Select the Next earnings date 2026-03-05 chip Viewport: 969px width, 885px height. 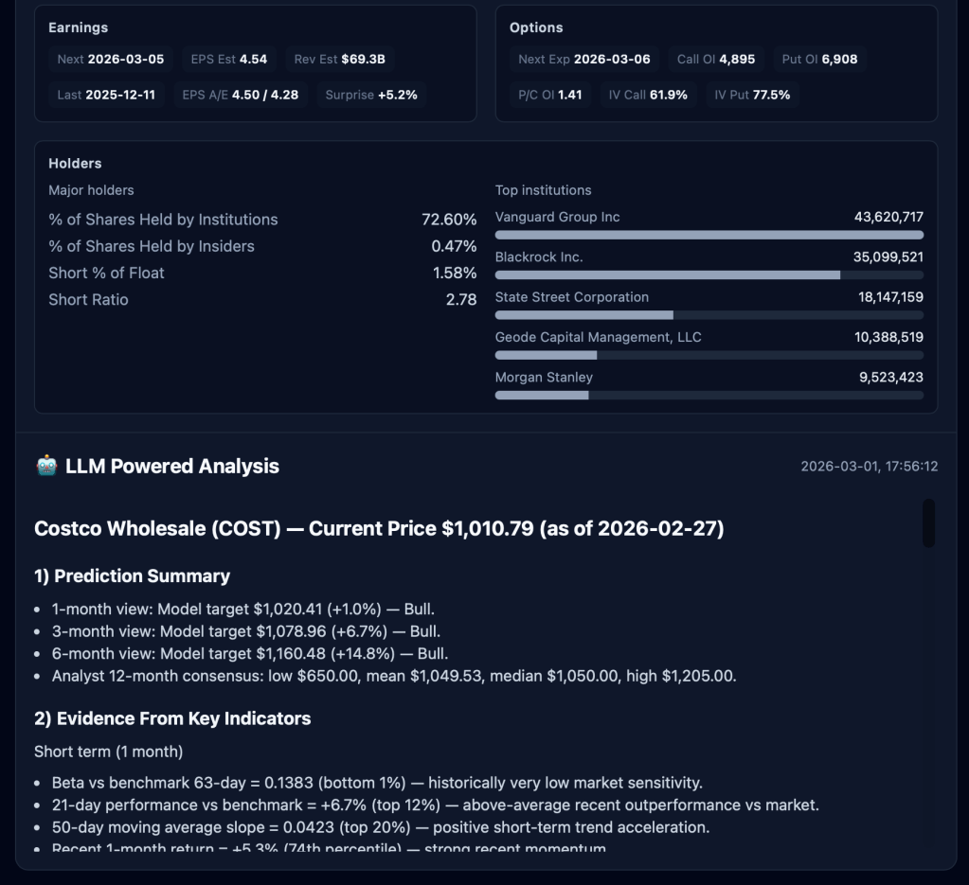click(111, 60)
